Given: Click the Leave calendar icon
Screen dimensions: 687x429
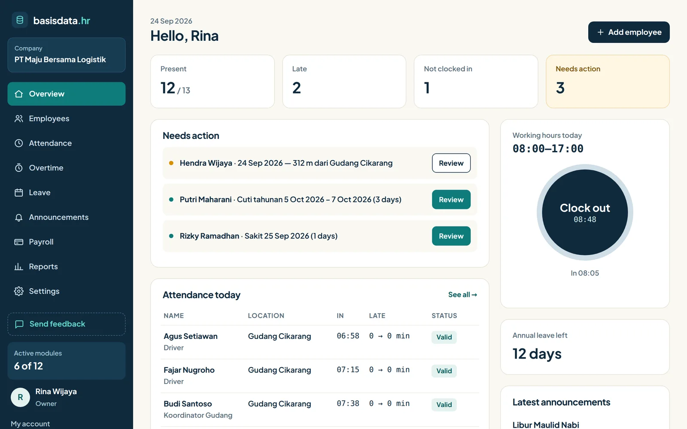Looking at the screenshot, I should pyautogui.click(x=19, y=193).
